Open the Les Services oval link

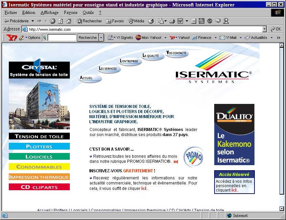click(x=109, y=69)
